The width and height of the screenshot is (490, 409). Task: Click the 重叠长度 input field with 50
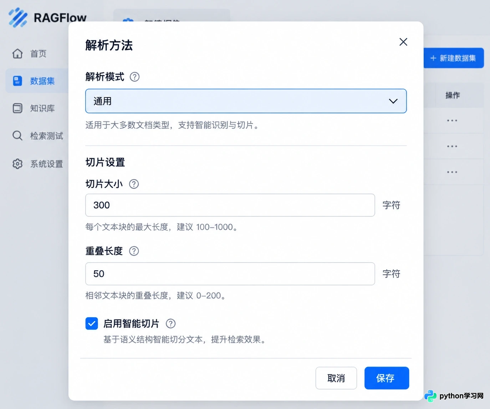click(230, 274)
